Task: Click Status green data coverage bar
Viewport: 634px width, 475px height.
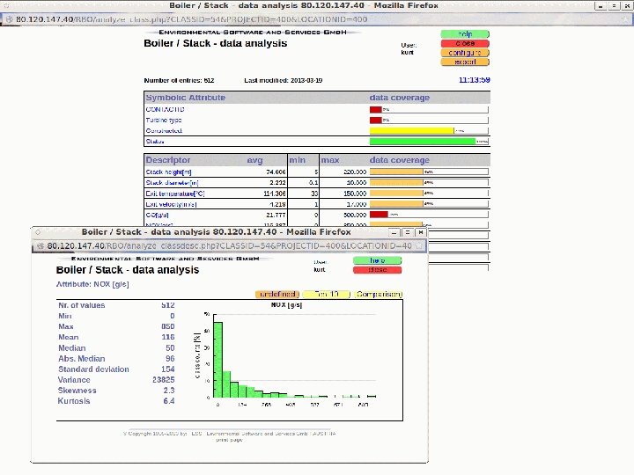Action: tap(423, 142)
